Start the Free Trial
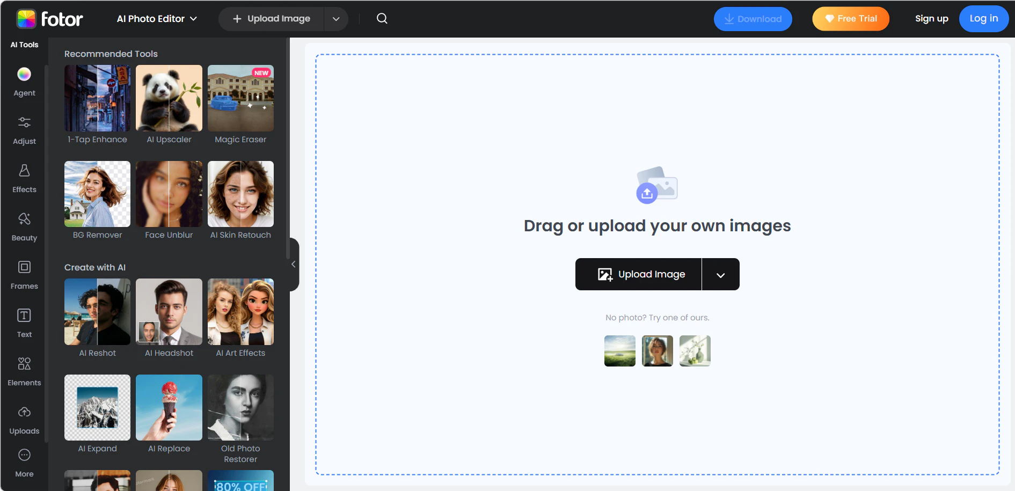The height and width of the screenshot is (491, 1015). point(850,19)
